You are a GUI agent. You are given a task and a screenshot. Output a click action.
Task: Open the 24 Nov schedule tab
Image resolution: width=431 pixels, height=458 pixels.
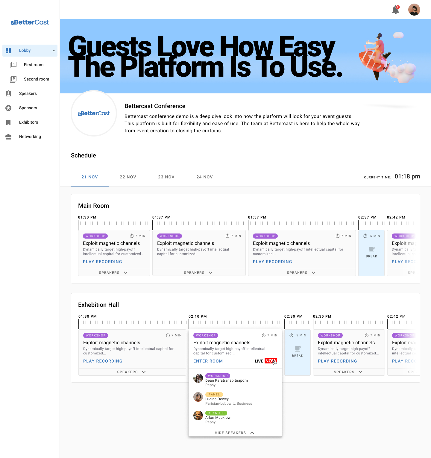pos(204,177)
